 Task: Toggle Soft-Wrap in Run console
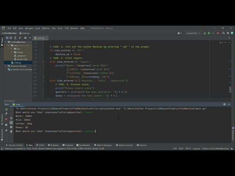coord(11,118)
